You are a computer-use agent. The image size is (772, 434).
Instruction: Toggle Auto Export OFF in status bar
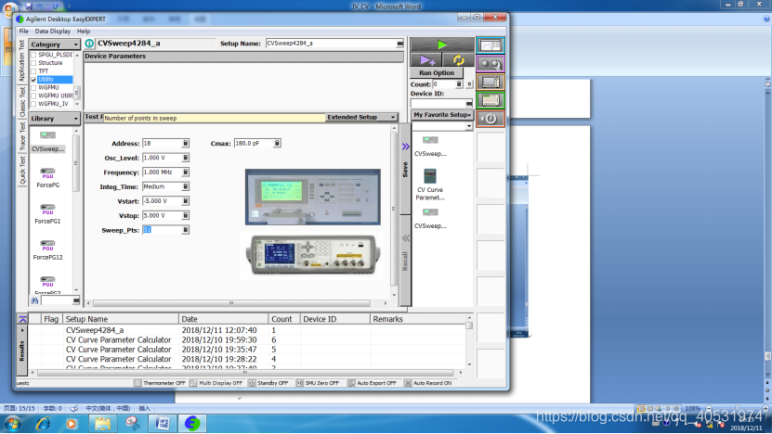[373, 383]
